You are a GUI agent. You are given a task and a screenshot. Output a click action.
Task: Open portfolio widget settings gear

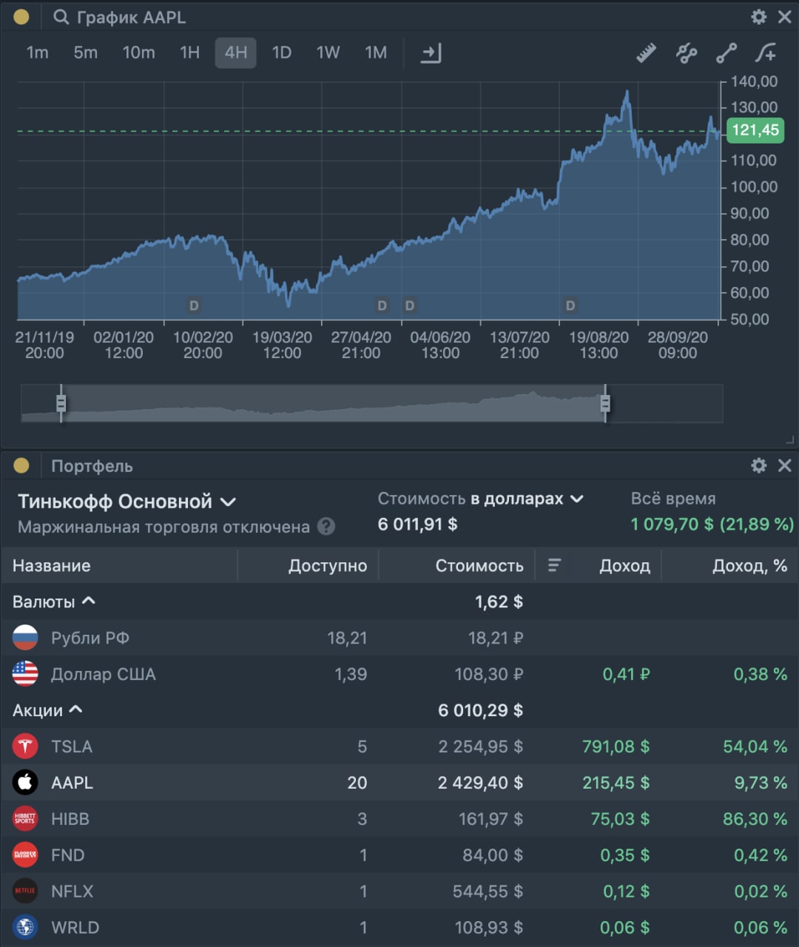759,465
